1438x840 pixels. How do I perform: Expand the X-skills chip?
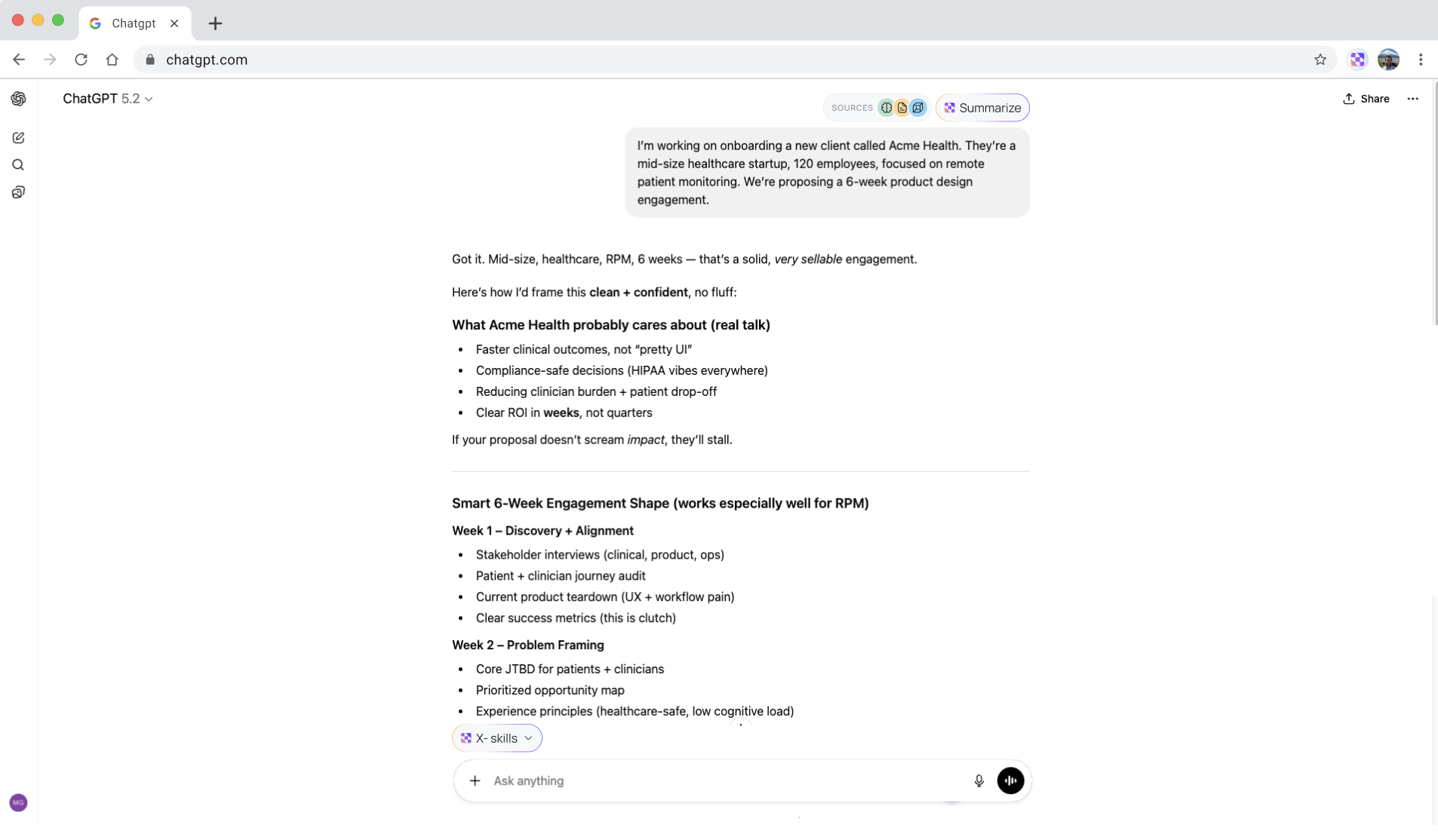click(x=497, y=737)
